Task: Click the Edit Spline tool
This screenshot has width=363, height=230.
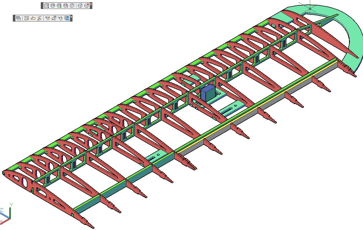Action: tap(39, 18)
